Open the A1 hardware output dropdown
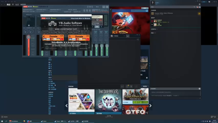Image resolution: width=218 pixels, height=123 pixels. tap(84, 10)
